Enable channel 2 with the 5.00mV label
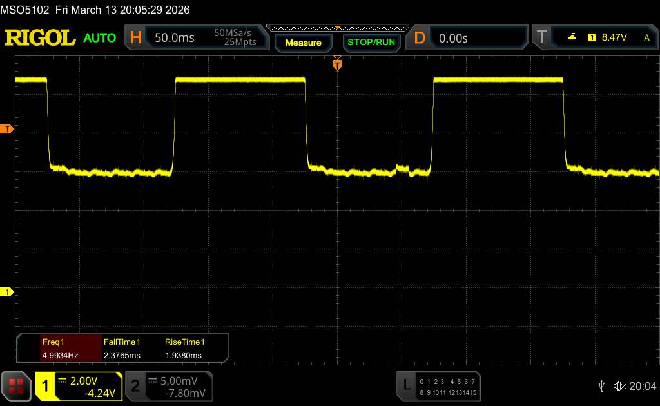Screen dimensions: 660x406 (x=169, y=386)
